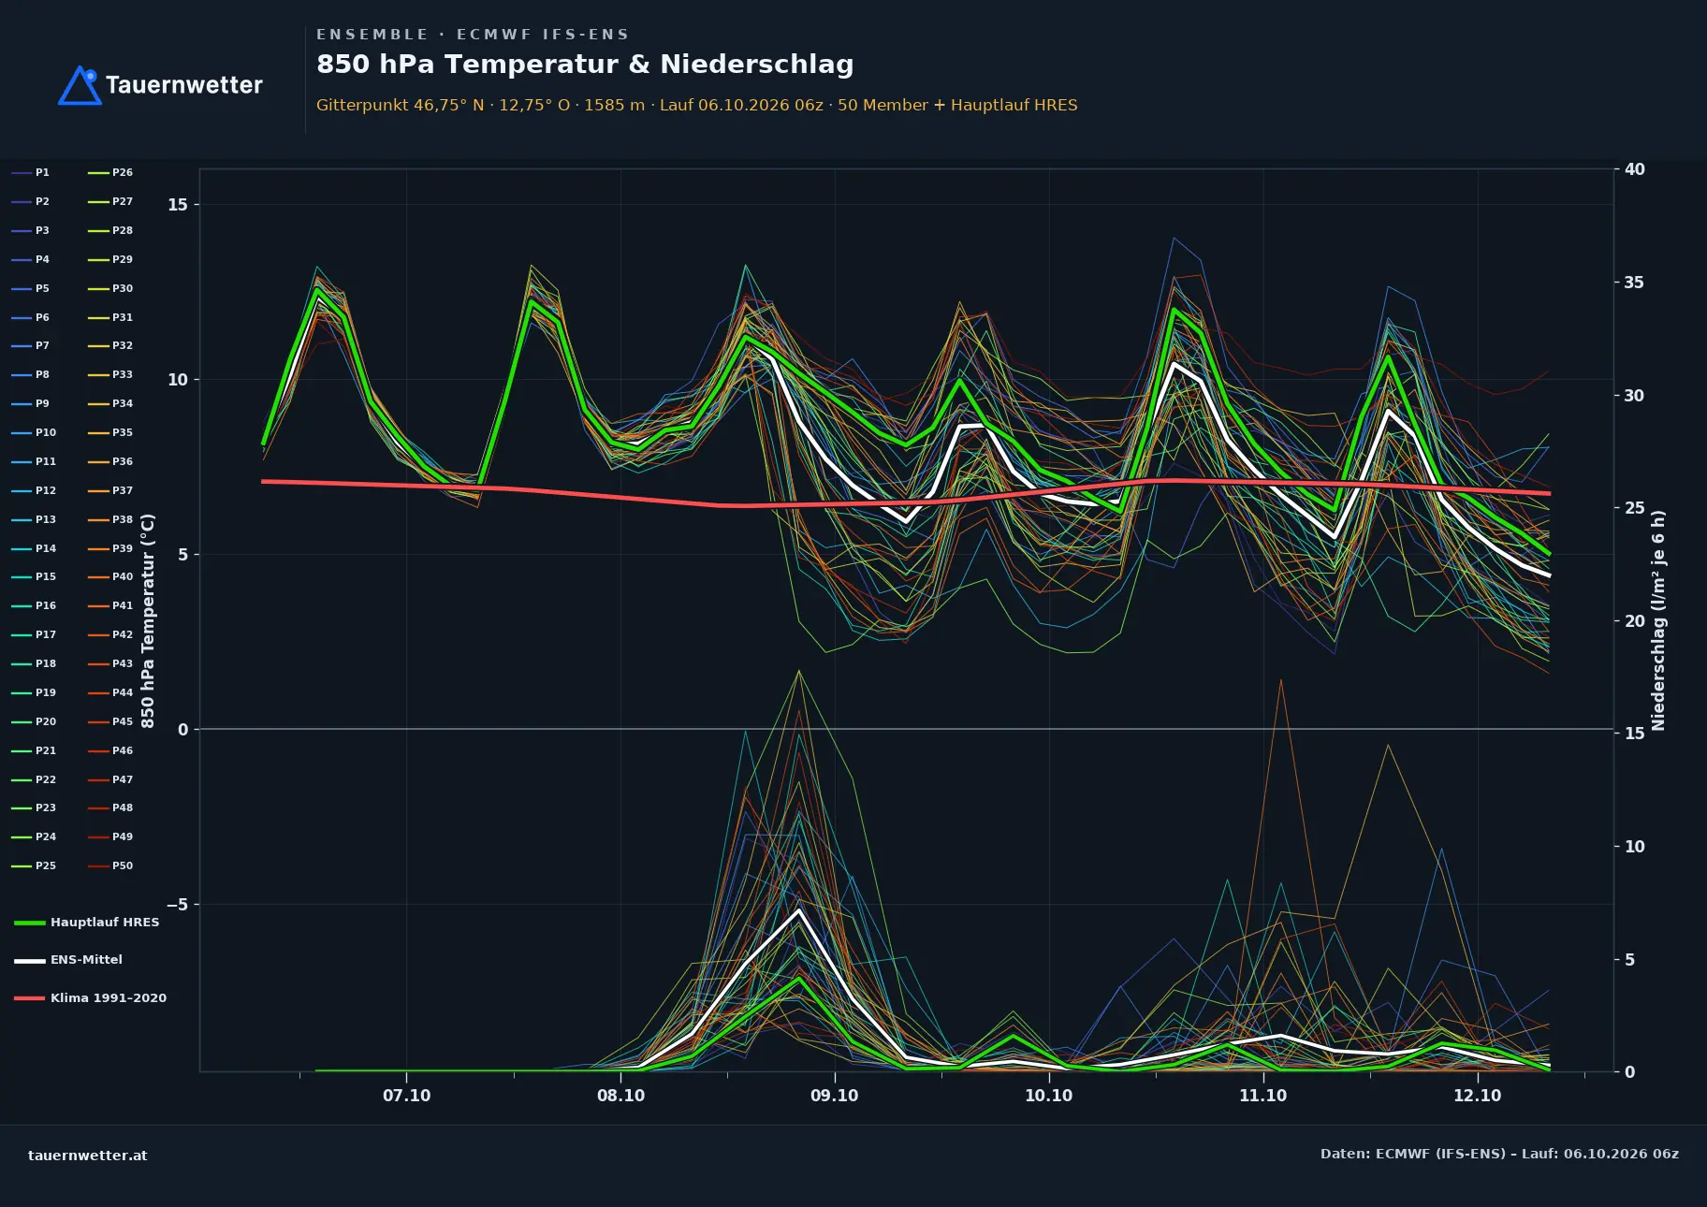Toggle the Hauptlauf HRES legend entry
Screen dimensions: 1707x1207
tap(87, 923)
